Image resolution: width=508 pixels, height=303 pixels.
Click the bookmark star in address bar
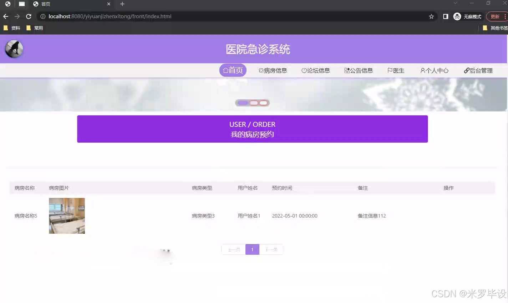pyautogui.click(x=431, y=16)
